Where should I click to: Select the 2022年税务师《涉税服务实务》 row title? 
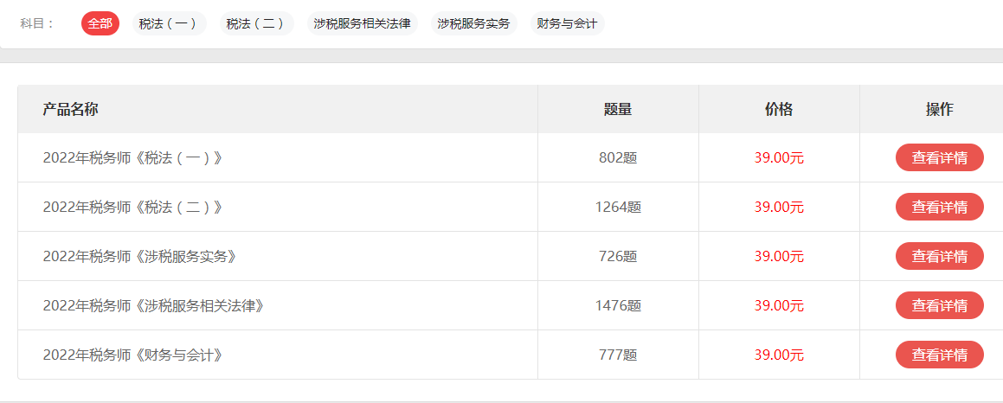tap(139, 256)
